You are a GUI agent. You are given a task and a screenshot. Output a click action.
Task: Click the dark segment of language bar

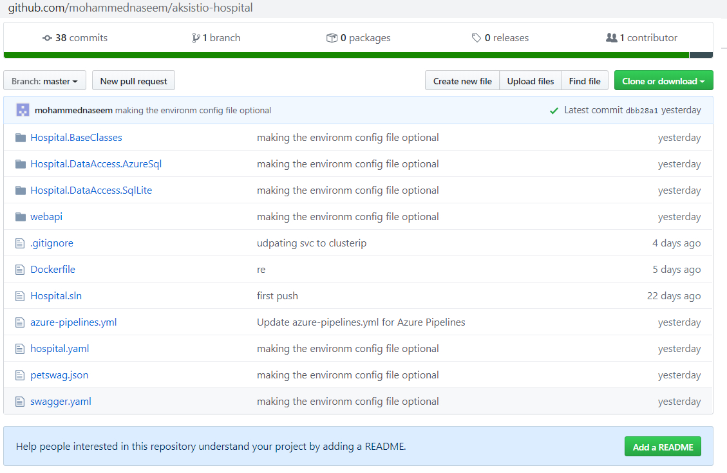701,55
